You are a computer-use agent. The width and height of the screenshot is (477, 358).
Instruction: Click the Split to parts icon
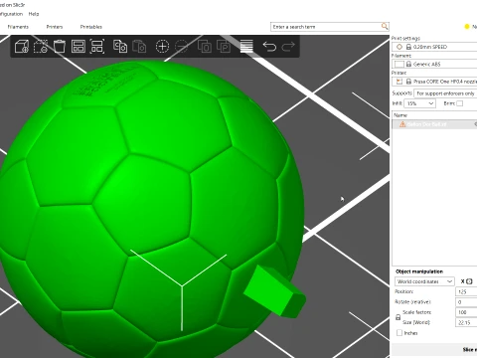[224, 47]
